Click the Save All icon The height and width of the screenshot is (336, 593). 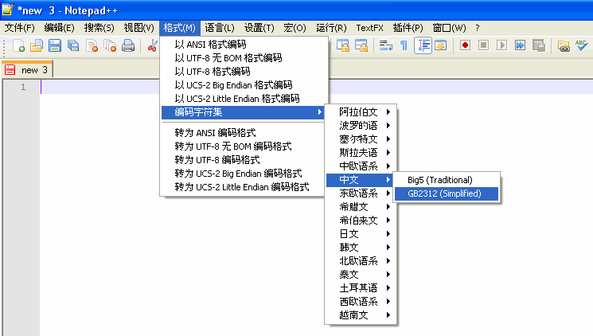pos(73,46)
